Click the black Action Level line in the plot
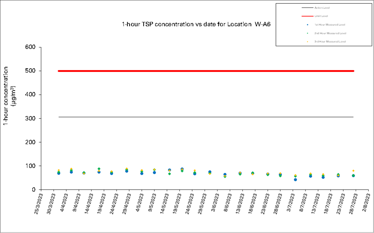The image size is (374, 233). click(206, 117)
